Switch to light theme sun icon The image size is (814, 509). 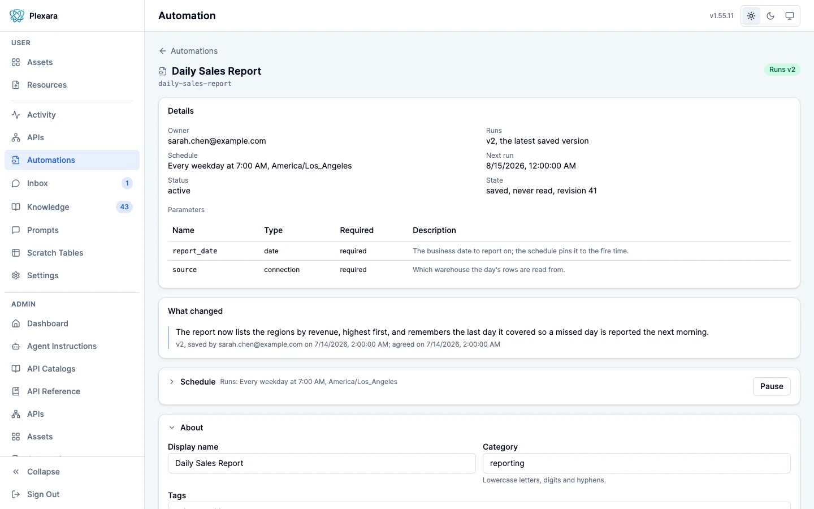click(x=751, y=16)
